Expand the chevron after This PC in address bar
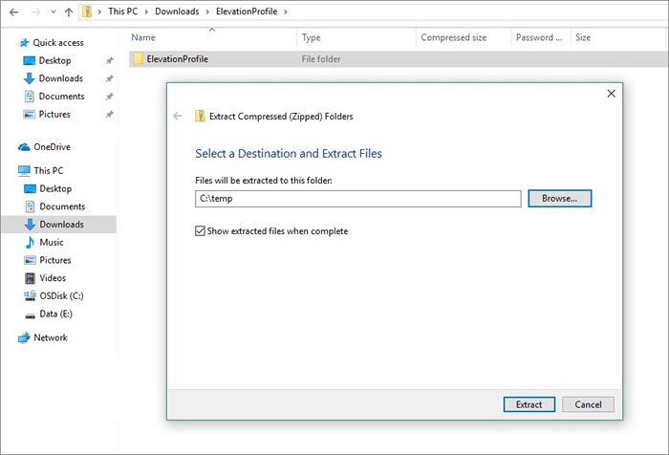This screenshot has width=669, height=455. pos(144,11)
